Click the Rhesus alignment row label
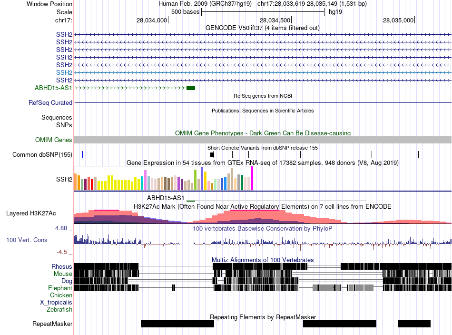This screenshot has width=452, height=335. coord(62,266)
